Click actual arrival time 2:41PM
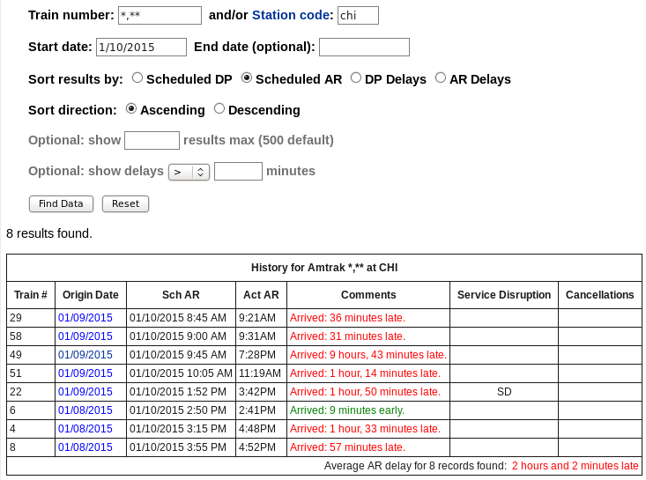The width and height of the screenshot is (646, 480). pyautogui.click(x=257, y=410)
